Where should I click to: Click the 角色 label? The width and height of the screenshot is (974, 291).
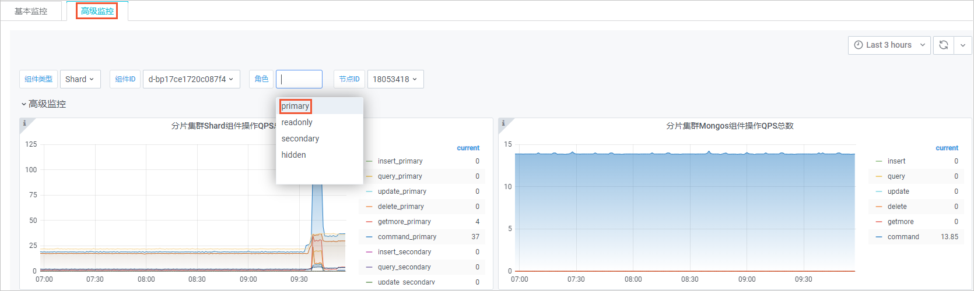coord(261,79)
